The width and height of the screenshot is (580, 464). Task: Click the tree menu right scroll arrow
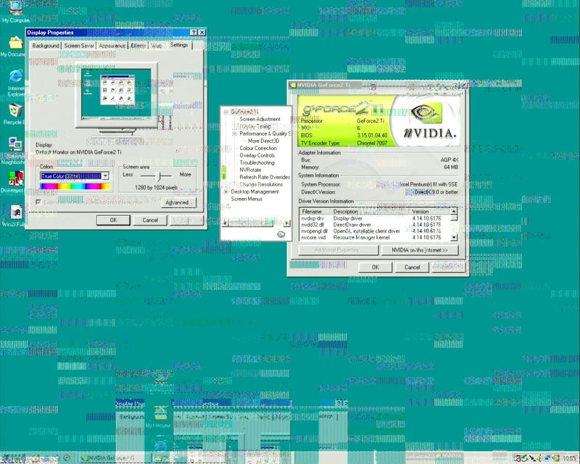pyautogui.click(x=287, y=223)
